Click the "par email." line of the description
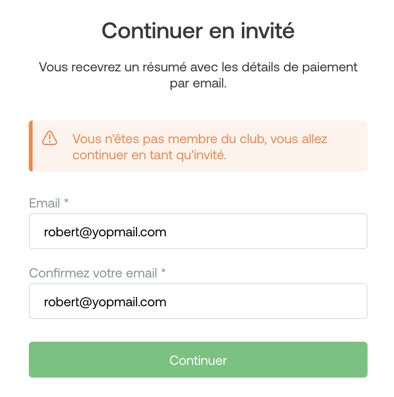 198,84
